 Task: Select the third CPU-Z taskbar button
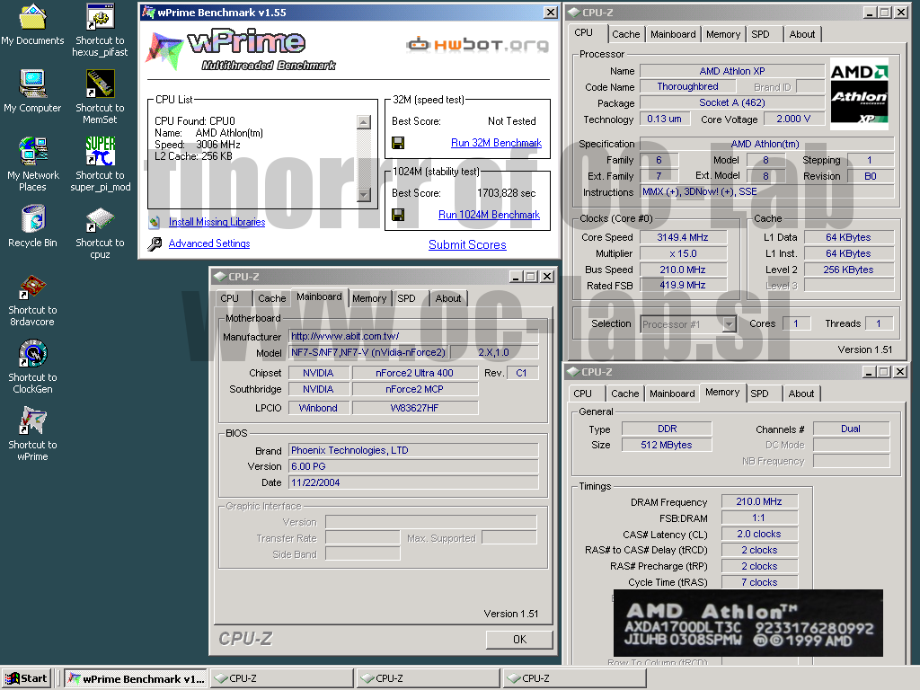click(574, 679)
